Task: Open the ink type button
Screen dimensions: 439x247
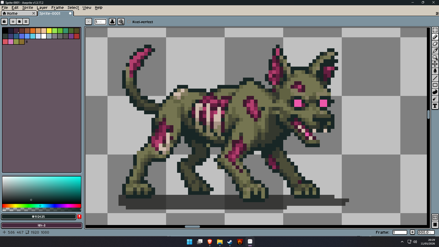Action: click(112, 22)
